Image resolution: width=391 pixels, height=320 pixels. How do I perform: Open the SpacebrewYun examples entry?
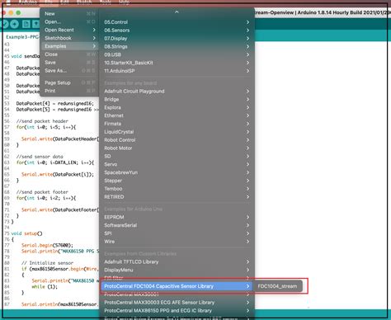pos(177,172)
